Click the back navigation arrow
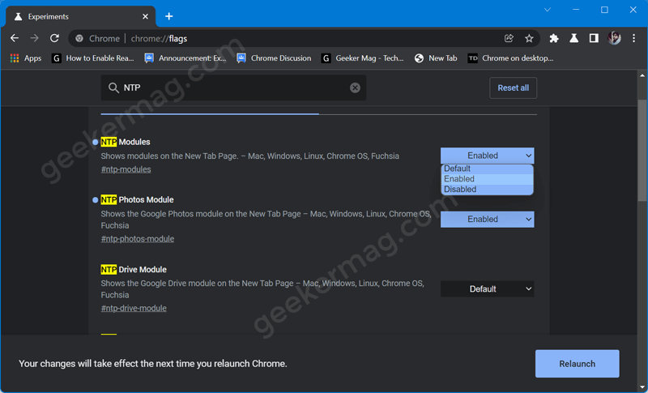This screenshot has height=393, width=648. 15,38
